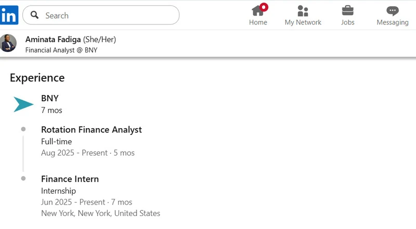Click the Aminata Fadiga name link
This screenshot has width=416, height=229.
tap(53, 39)
